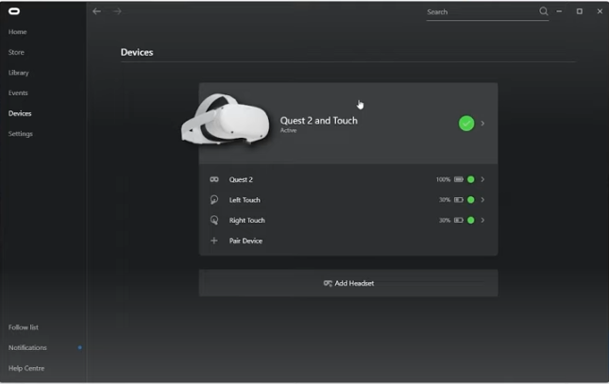
Task: Click the Right Touch 30% battery text
Action: (x=445, y=220)
